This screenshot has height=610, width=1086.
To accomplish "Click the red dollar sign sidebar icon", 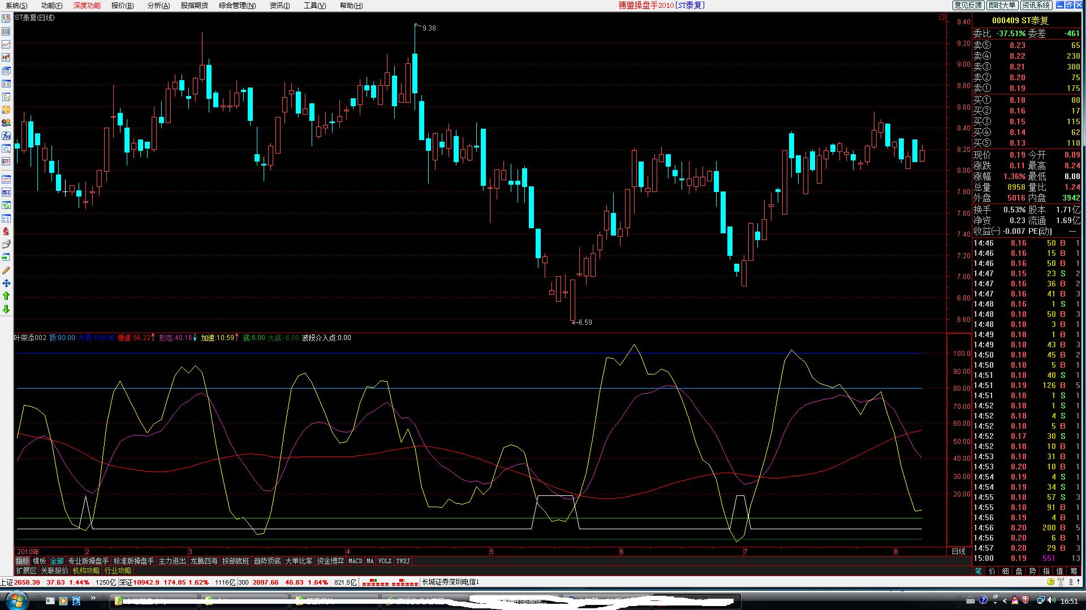I will point(6,232).
